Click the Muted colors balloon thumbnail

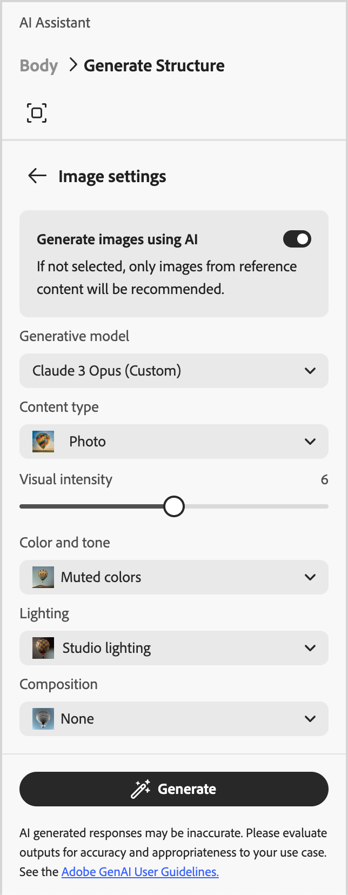coord(43,577)
